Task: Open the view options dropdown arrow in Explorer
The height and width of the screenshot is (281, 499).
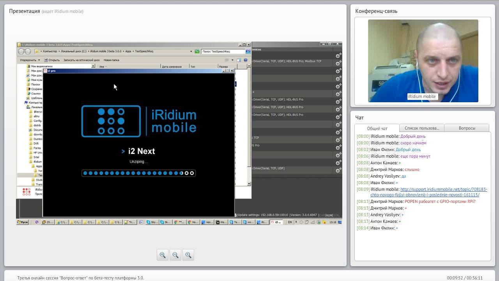Action: pyautogui.click(x=232, y=60)
